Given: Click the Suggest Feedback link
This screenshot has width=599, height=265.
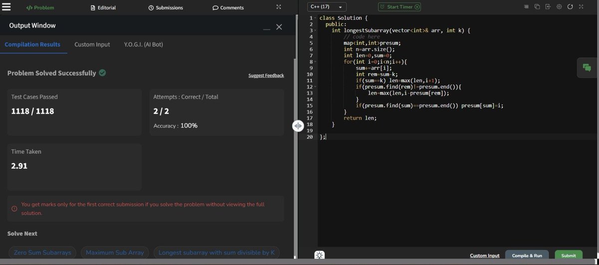Looking at the screenshot, I should [x=266, y=75].
